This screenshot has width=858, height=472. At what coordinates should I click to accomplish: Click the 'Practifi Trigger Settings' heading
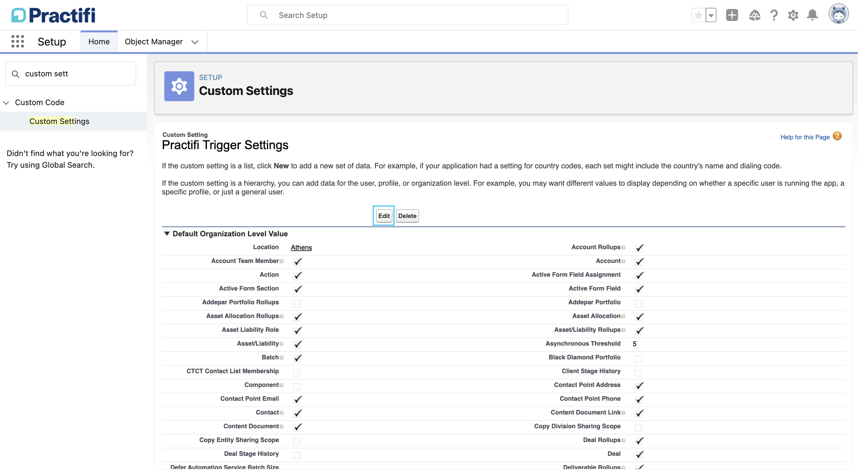point(225,145)
